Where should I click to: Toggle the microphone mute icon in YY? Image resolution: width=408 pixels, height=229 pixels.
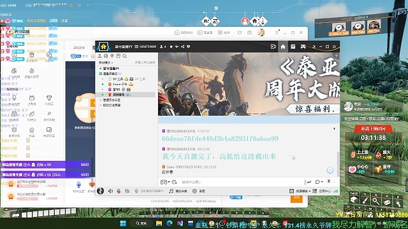(119, 191)
